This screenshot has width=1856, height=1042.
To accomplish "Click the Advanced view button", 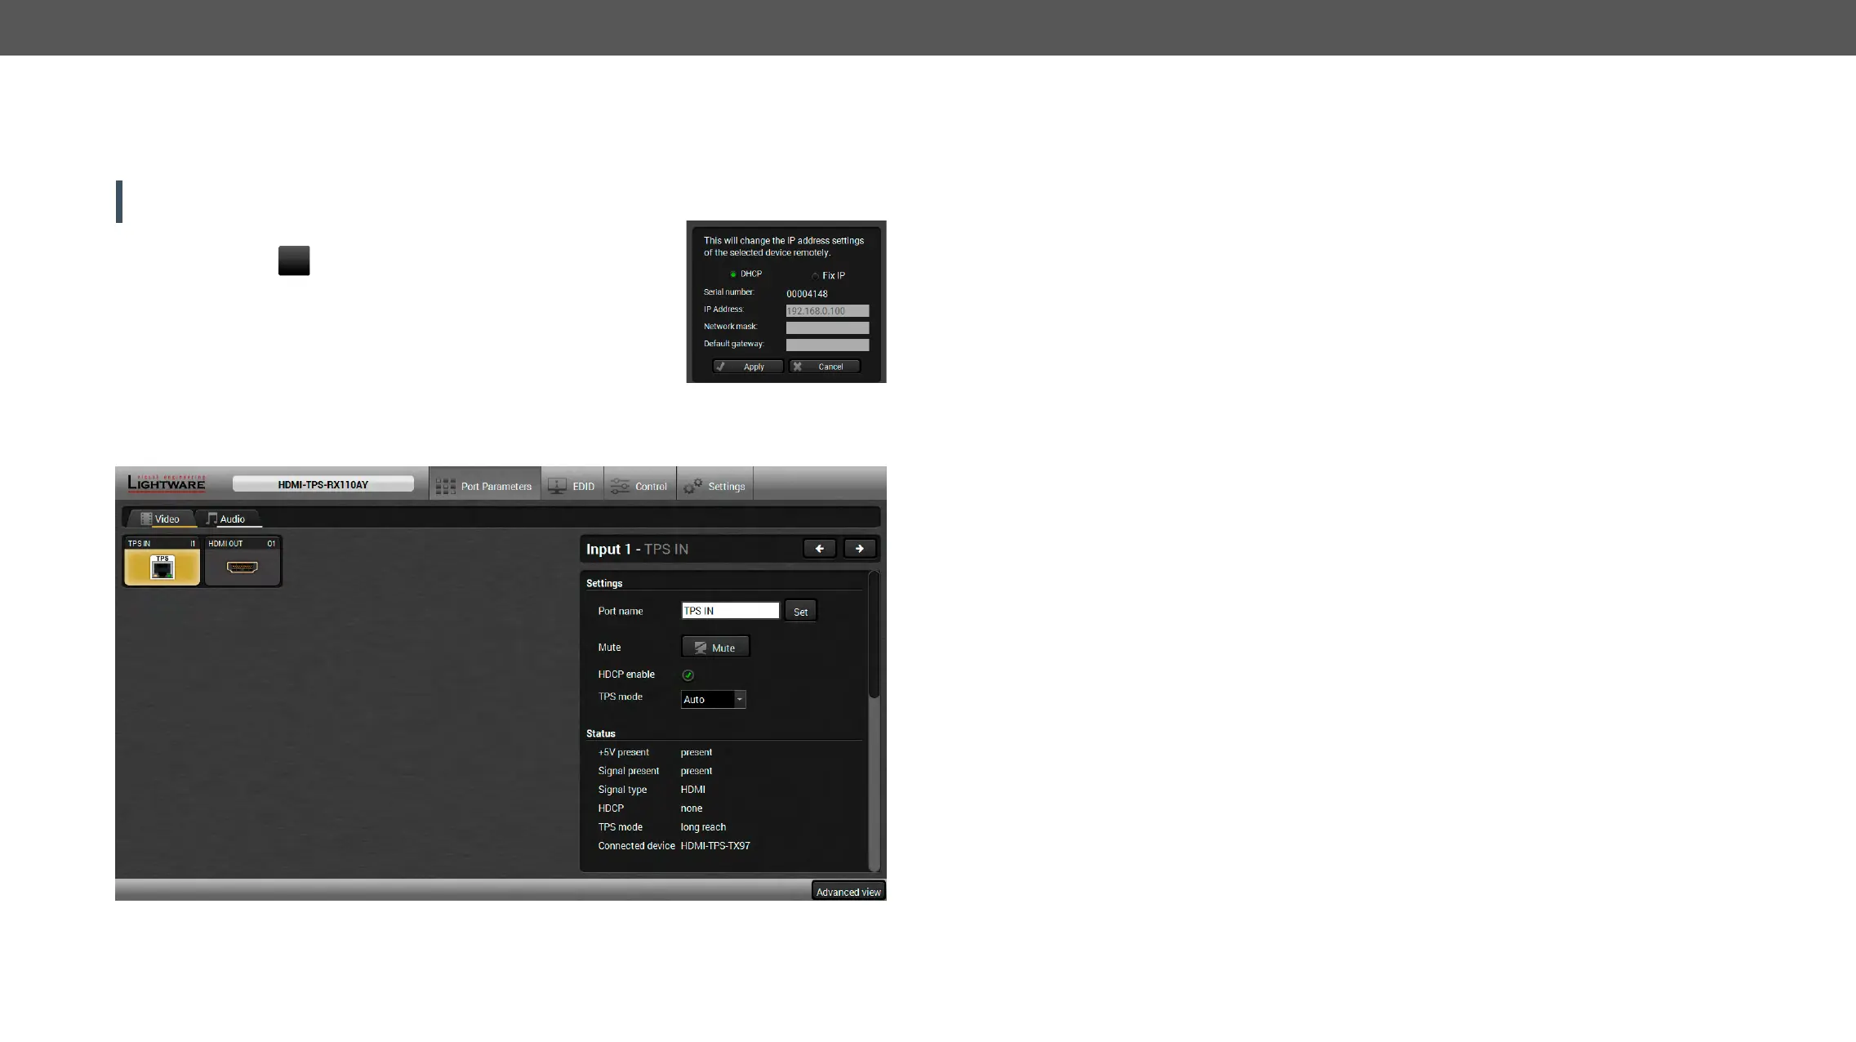I will (848, 892).
